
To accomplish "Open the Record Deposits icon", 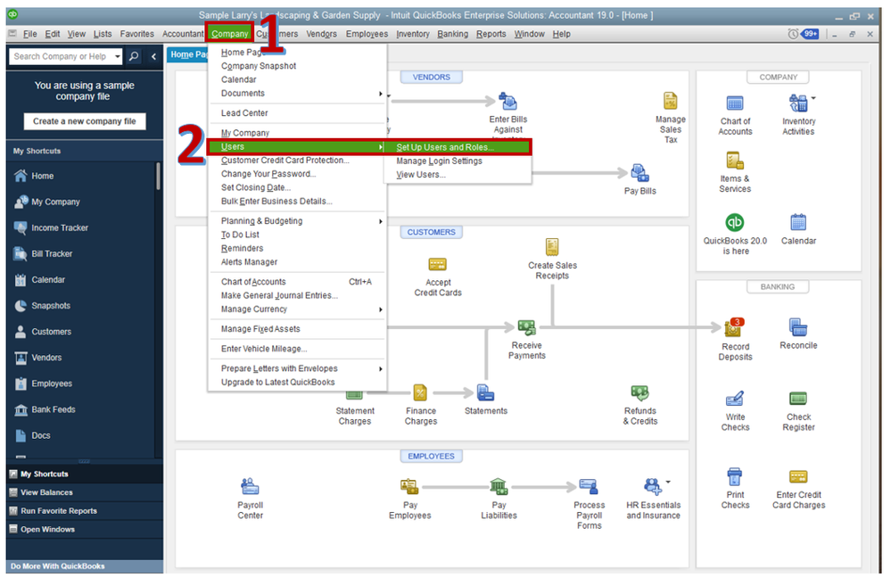I will click(734, 327).
